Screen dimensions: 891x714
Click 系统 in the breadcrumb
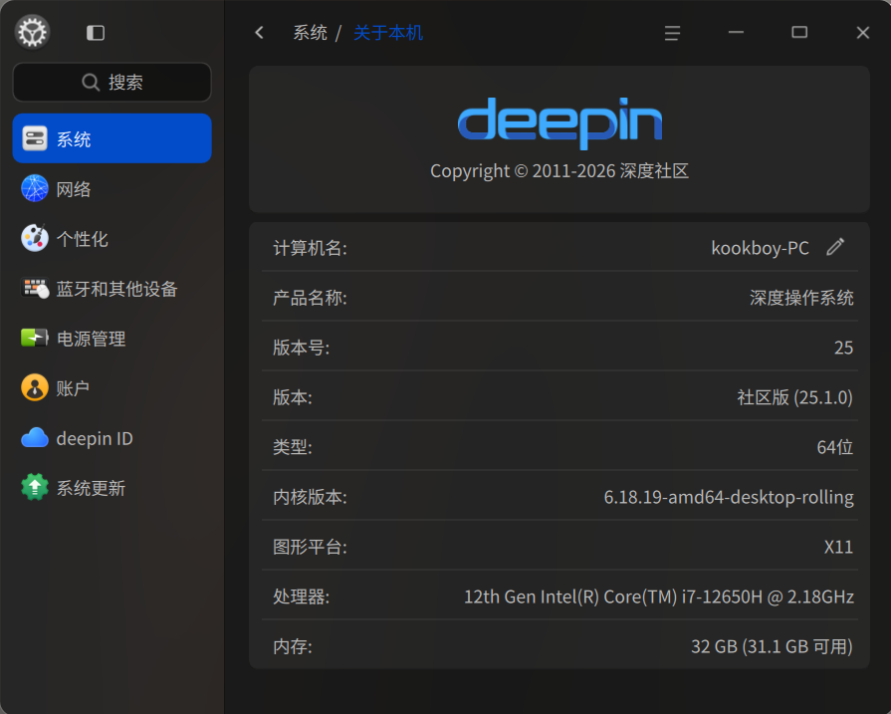(x=310, y=33)
